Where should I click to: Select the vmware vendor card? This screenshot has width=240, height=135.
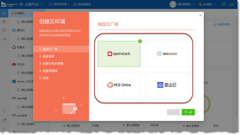point(167,54)
